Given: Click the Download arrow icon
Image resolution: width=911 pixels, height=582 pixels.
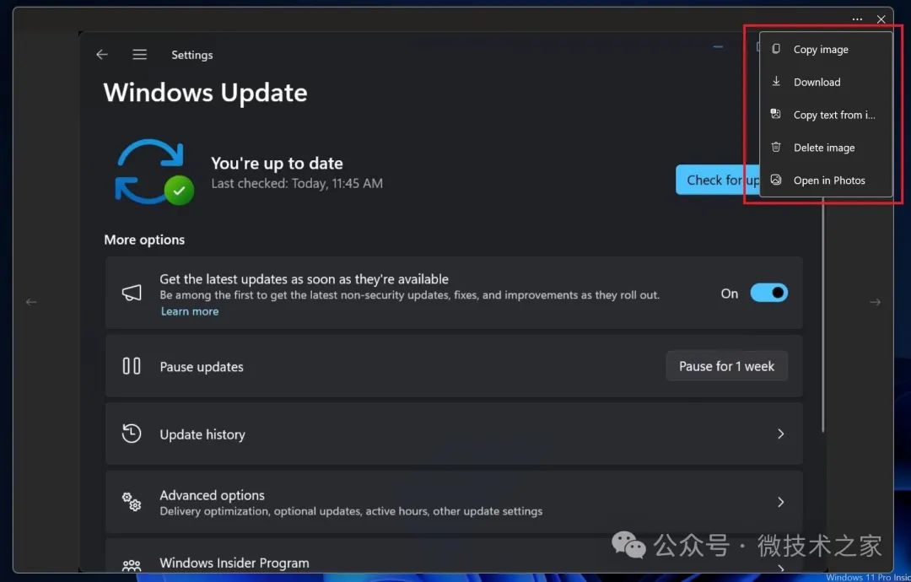Looking at the screenshot, I should pyautogui.click(x=776, y=81).
